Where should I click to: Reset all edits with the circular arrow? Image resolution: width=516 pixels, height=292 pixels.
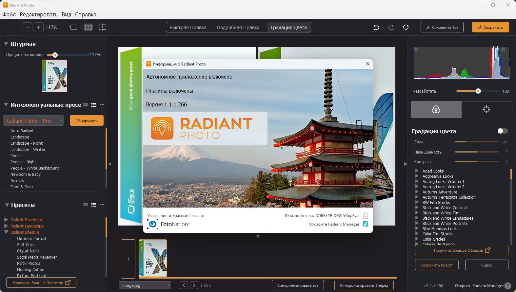pyautogui.click(x=406, y=27)
